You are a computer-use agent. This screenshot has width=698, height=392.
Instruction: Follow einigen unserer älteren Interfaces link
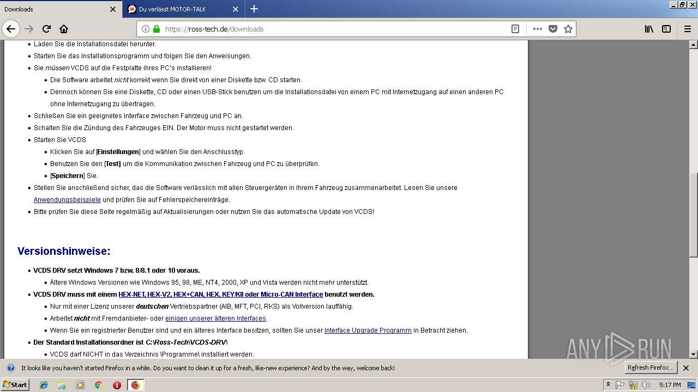pos(215,318)
